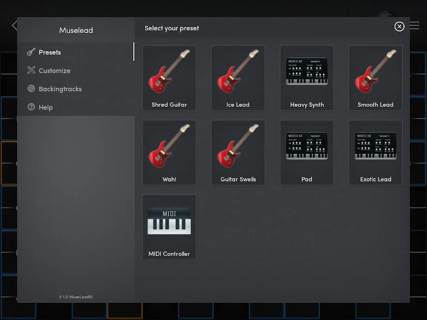This screenshot has height=320, width=427.
Task: Select the Smooth Lead guitar preset
Action: [x=375, y=78]
